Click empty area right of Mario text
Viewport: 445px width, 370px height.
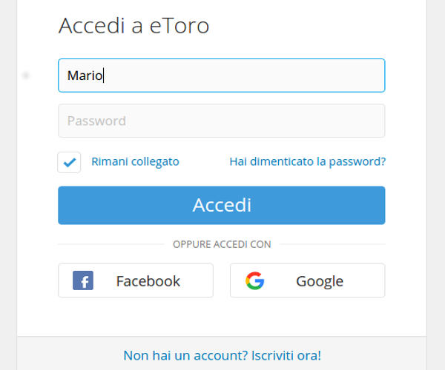pos(244,75)
